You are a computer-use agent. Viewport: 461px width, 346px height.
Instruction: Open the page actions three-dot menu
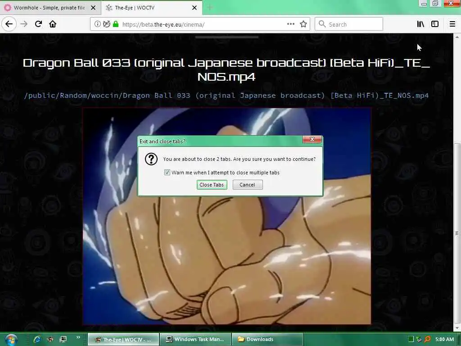[x=290, y=24]
